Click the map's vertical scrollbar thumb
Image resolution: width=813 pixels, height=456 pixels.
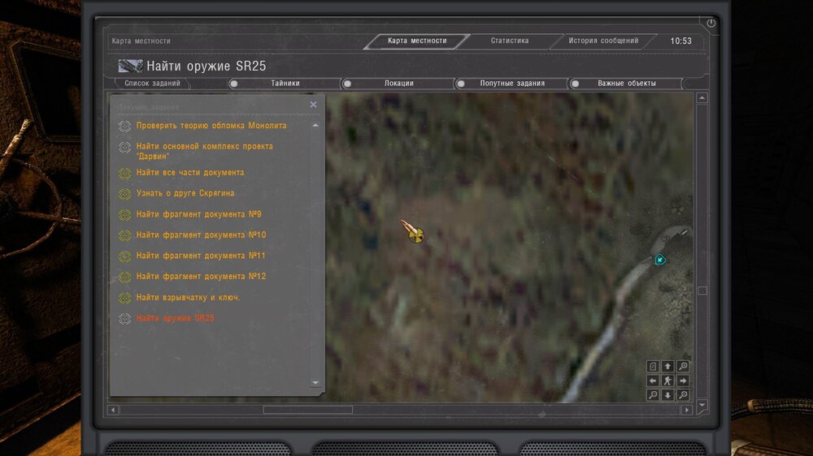702,290
